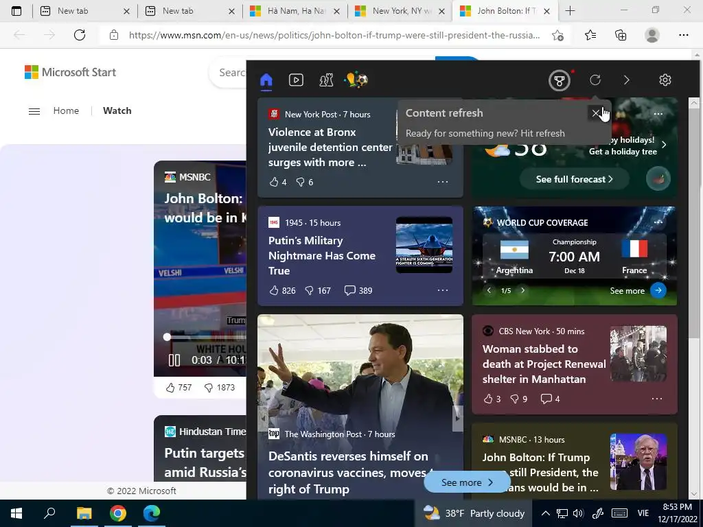Open the widgets home feed icon
The width and height of the screenshot is (703, 527).
coord(266,80)
